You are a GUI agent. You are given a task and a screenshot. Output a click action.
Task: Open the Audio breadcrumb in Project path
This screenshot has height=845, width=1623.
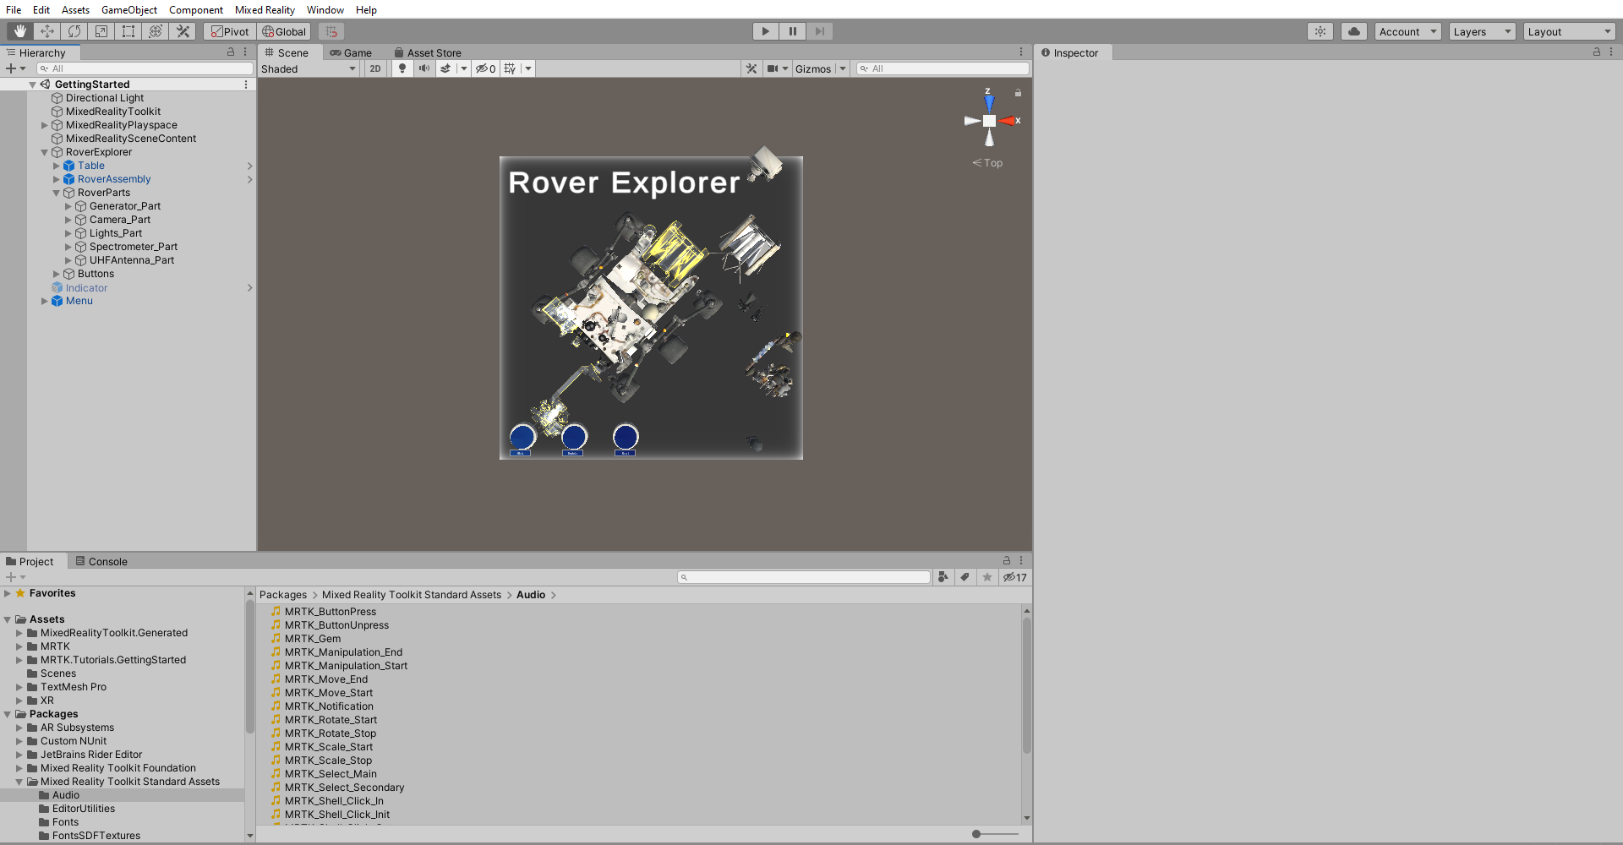[x=530, y=594]
